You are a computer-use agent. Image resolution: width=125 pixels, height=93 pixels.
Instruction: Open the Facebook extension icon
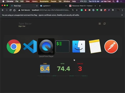tap(101, 10)
